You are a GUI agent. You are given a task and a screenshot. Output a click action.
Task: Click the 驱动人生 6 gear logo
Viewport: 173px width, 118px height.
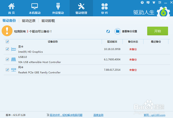click(163, 13)
